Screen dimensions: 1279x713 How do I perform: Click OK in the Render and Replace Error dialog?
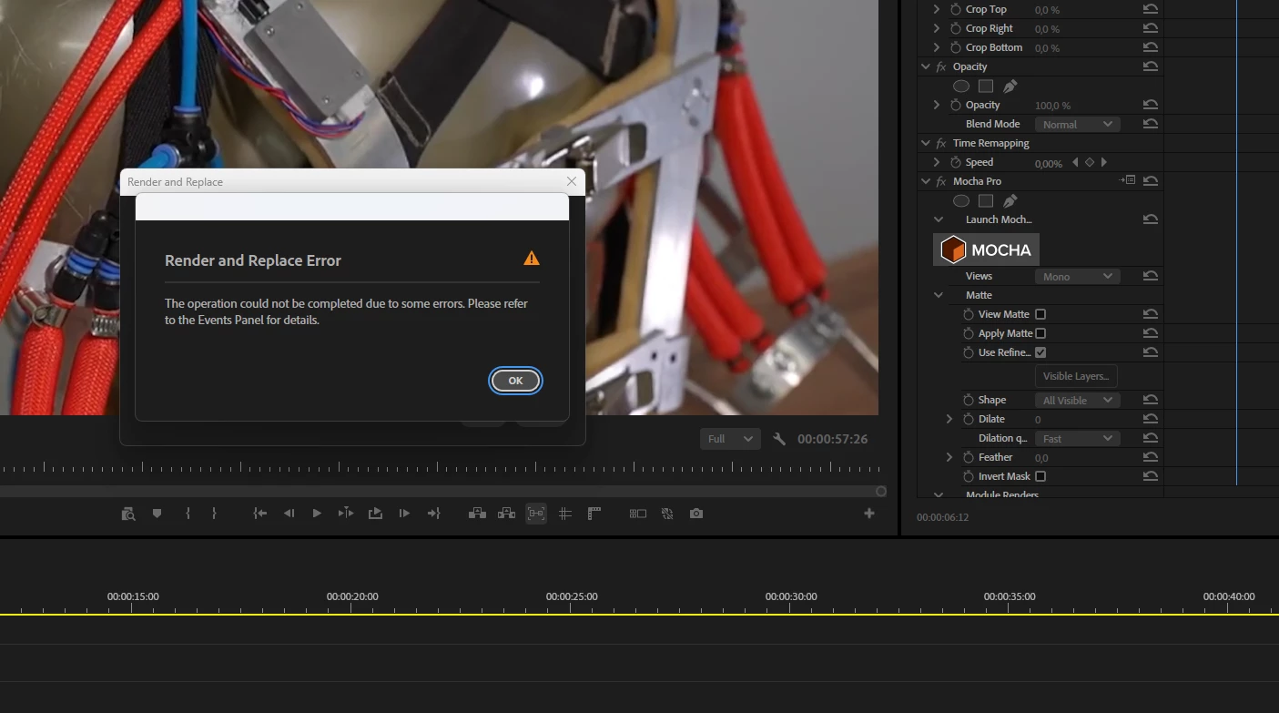coord(515,381)
